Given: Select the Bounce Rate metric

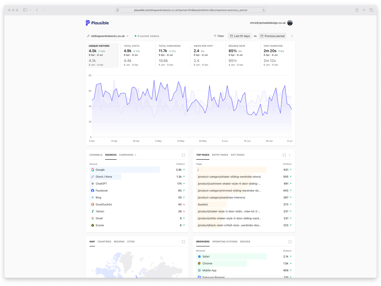Looking at the screenshot, I should pos(242,55).
